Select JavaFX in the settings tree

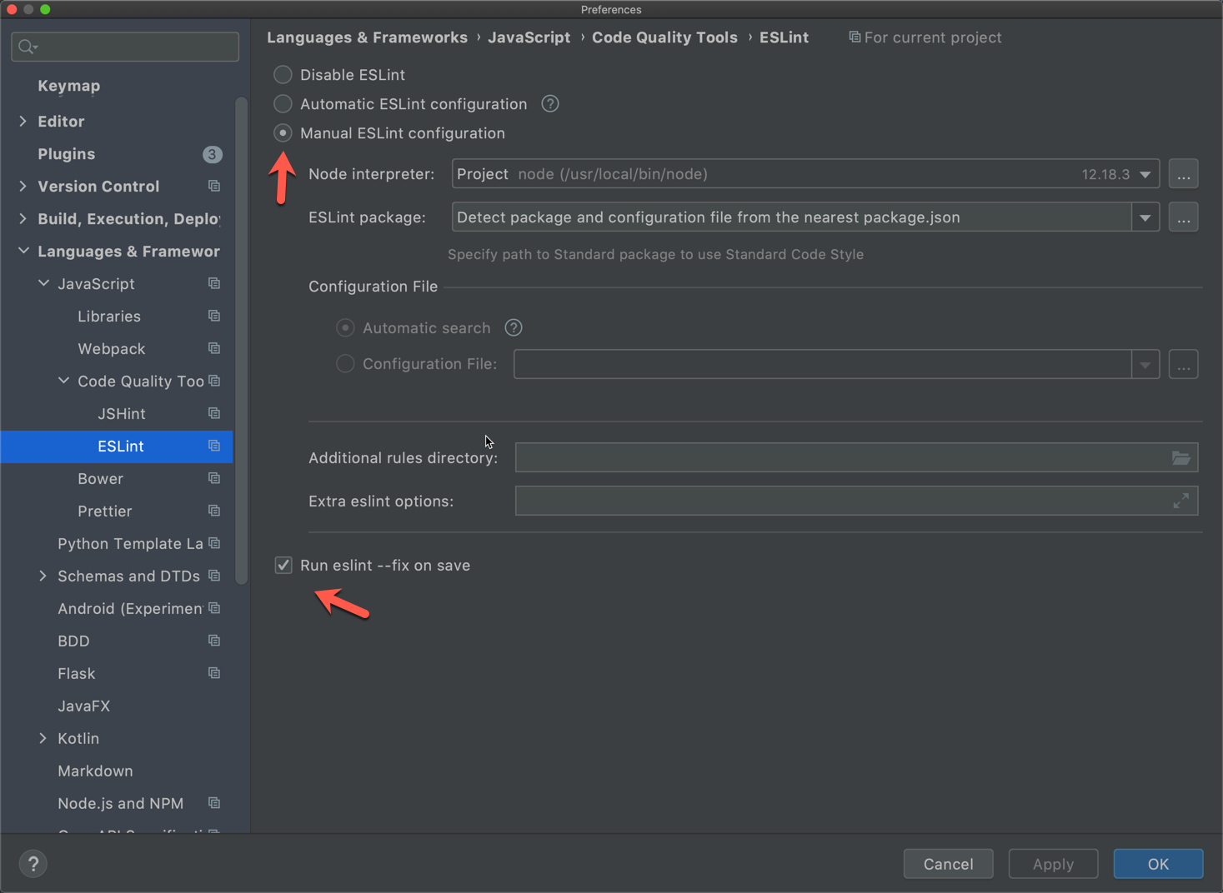[x=84, y=706]
